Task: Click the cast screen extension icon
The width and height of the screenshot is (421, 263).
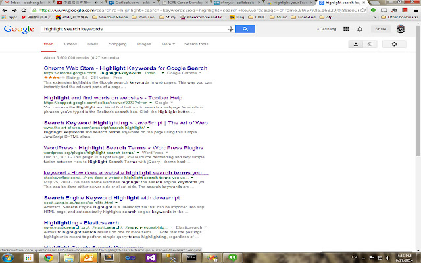Action: click(x=384, y=11)
